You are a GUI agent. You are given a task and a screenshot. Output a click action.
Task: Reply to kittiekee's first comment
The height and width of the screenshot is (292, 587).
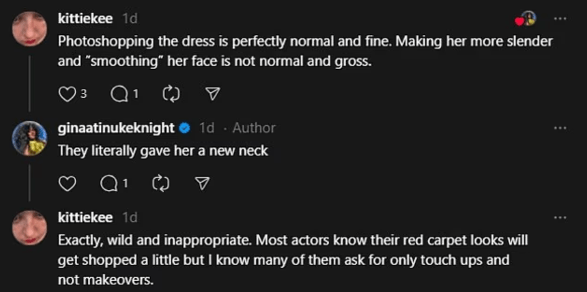pyautogui.click(x=118, y=94)
